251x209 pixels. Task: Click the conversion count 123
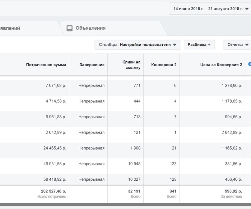point(173,164)
